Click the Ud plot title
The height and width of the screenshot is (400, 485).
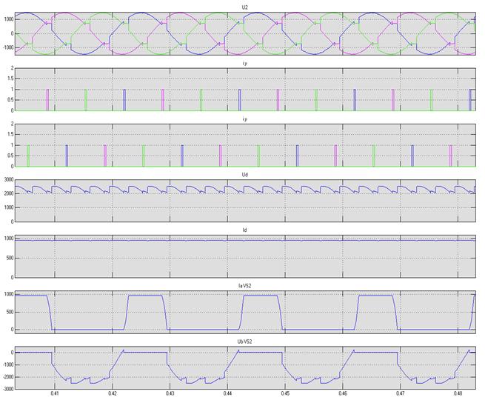coord(244,175)
